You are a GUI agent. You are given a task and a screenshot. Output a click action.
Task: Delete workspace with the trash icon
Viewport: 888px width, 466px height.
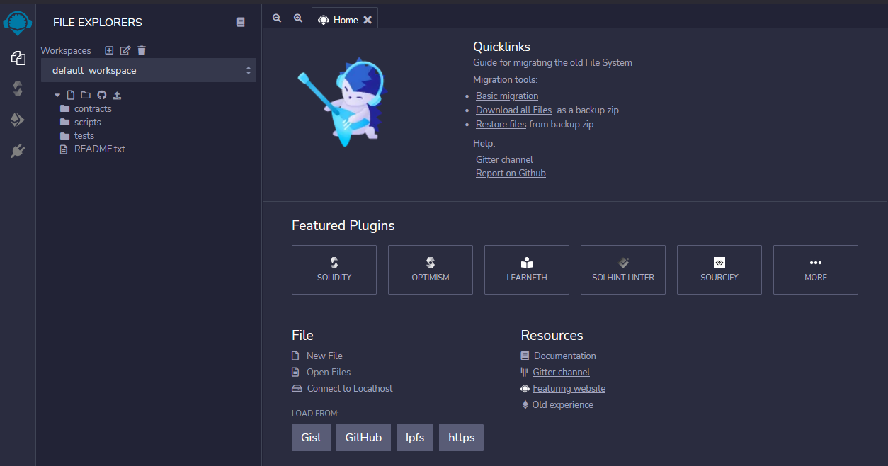coord(142,50)
